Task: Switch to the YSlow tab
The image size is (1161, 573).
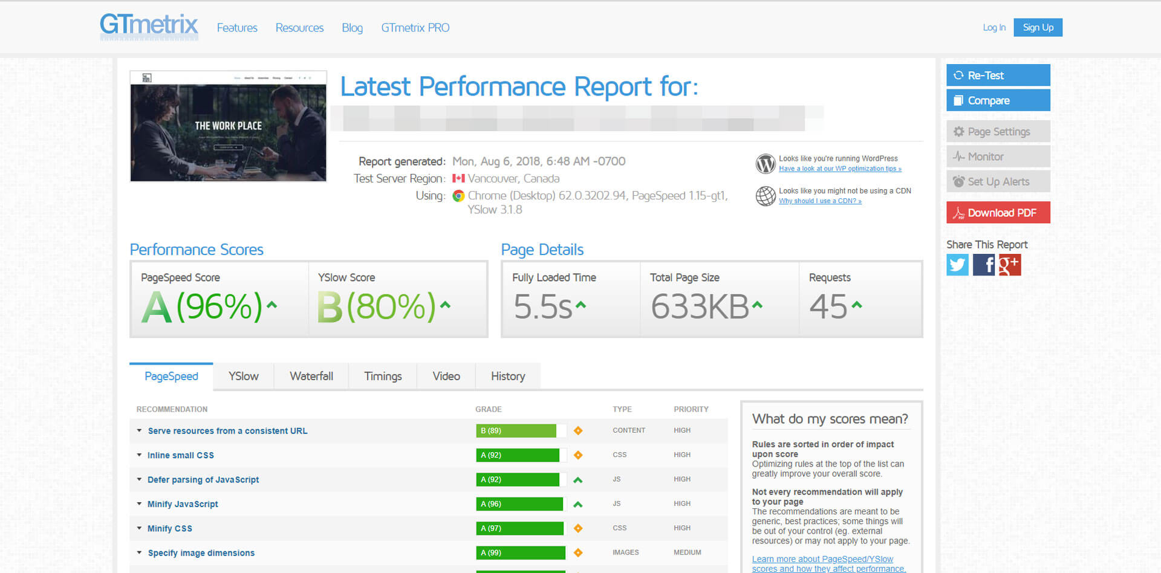Action: [243, 376]
